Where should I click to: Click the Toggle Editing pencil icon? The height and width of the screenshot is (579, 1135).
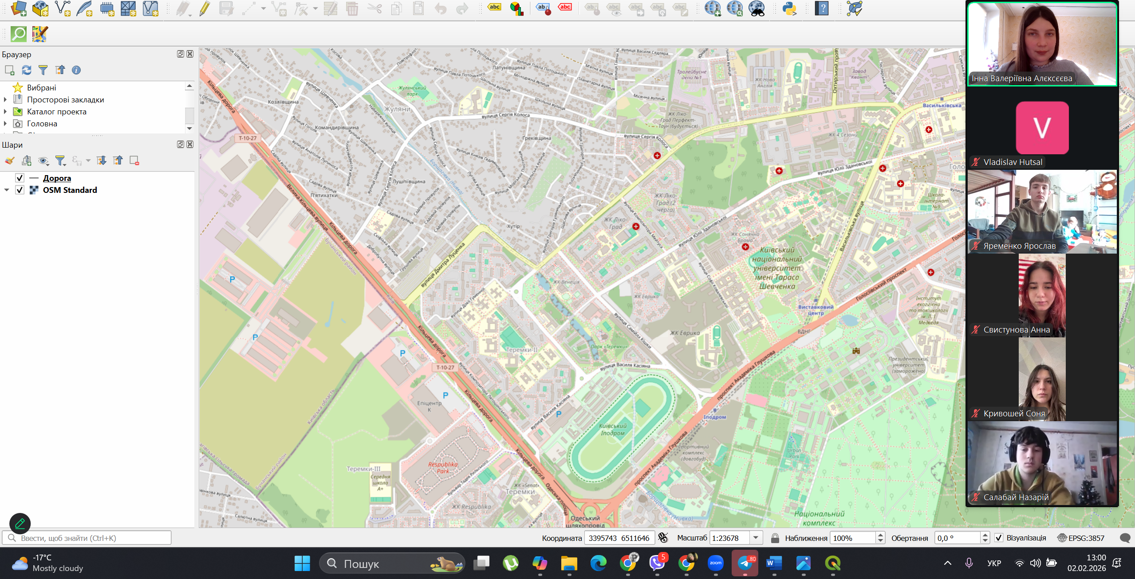[205, 8]
